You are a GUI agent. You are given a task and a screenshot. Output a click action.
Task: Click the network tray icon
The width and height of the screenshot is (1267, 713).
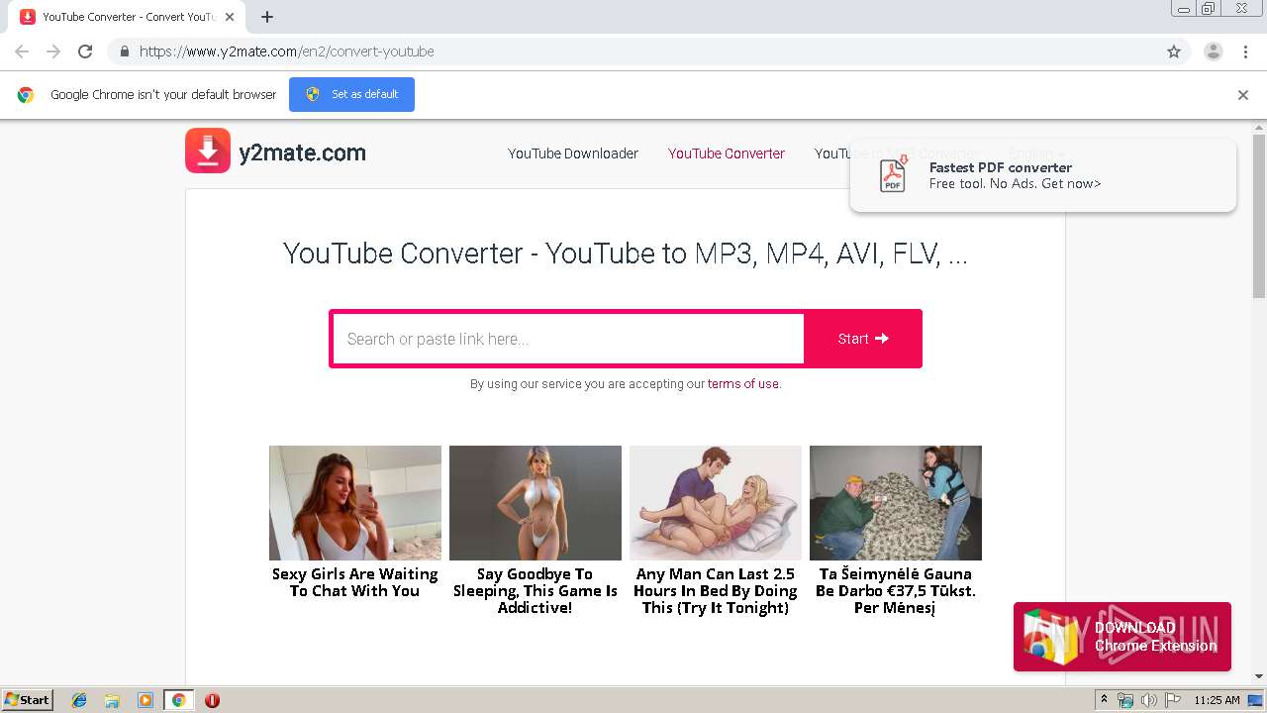(1125, 700)
